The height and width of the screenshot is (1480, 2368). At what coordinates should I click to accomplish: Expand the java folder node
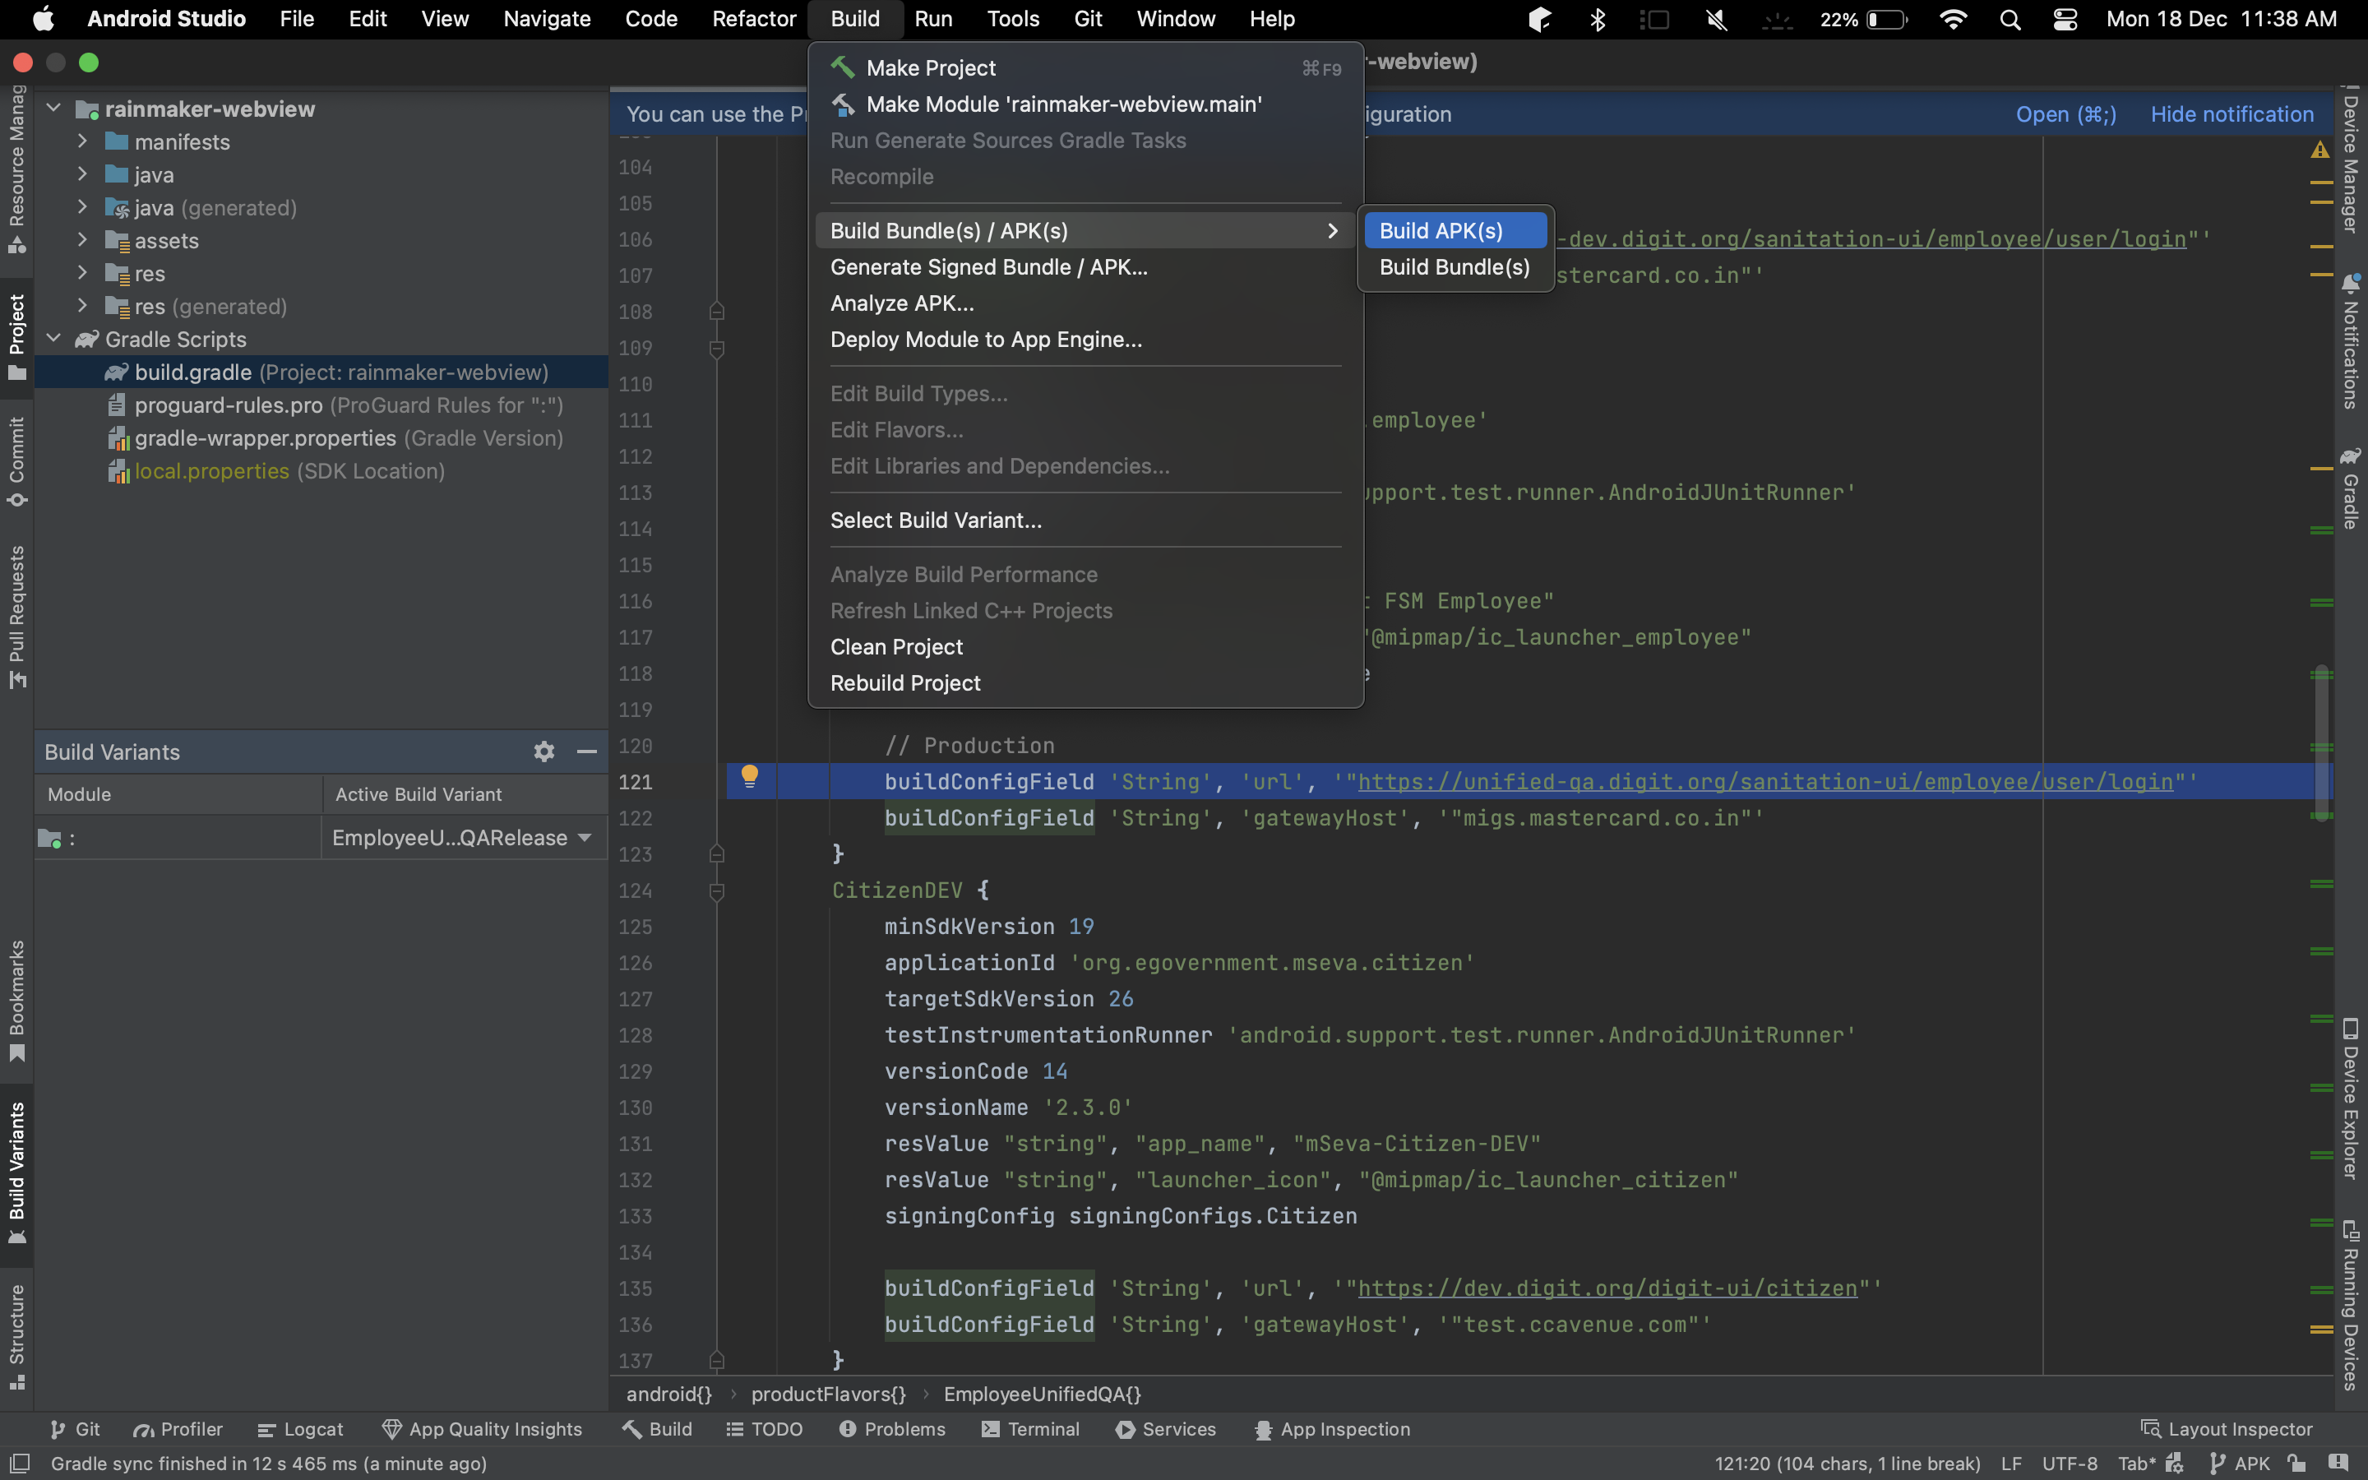coord(83,175)
